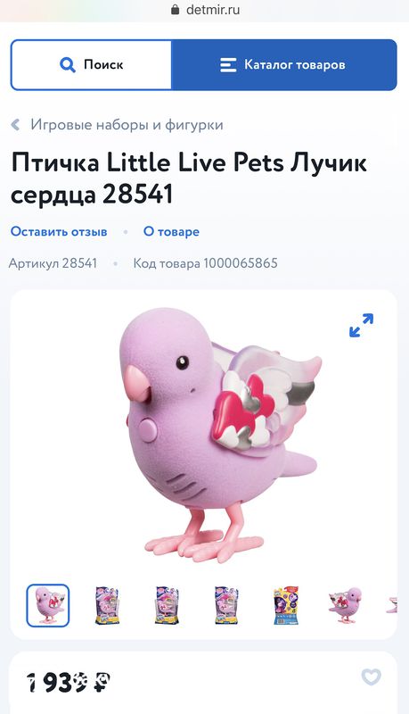The width and height of the screenshot is (409, 714).
Task: Tap the magnifying glass search icon
Action: pos(68,64)
